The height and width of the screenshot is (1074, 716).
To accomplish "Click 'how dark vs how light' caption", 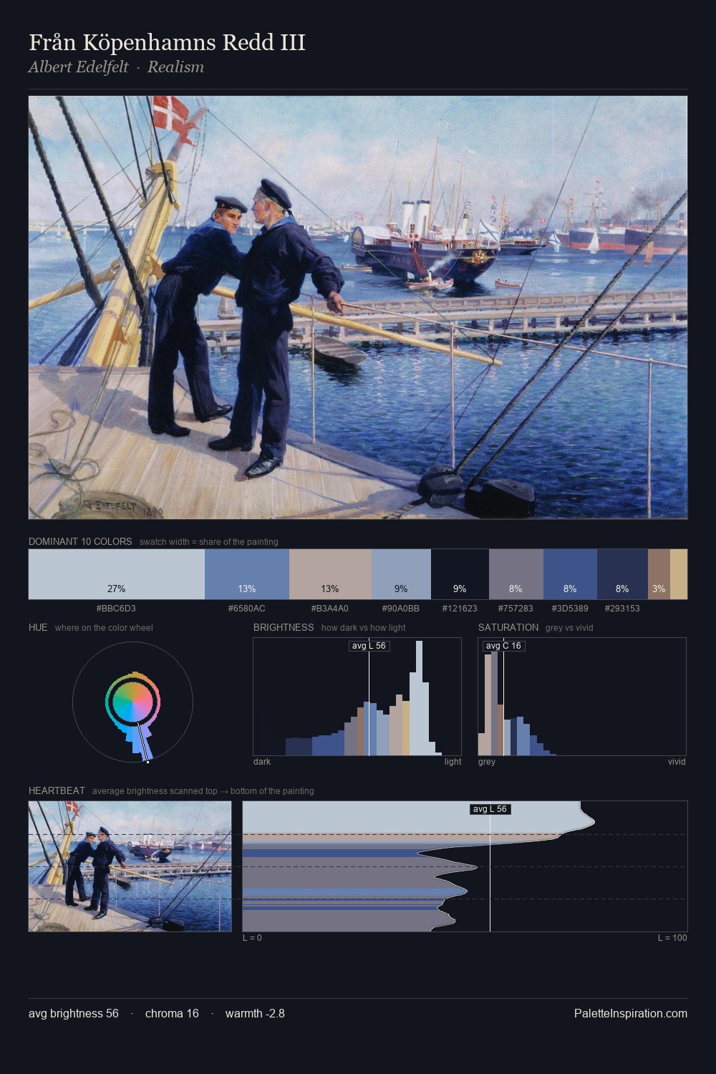I will tap(364, 628).
